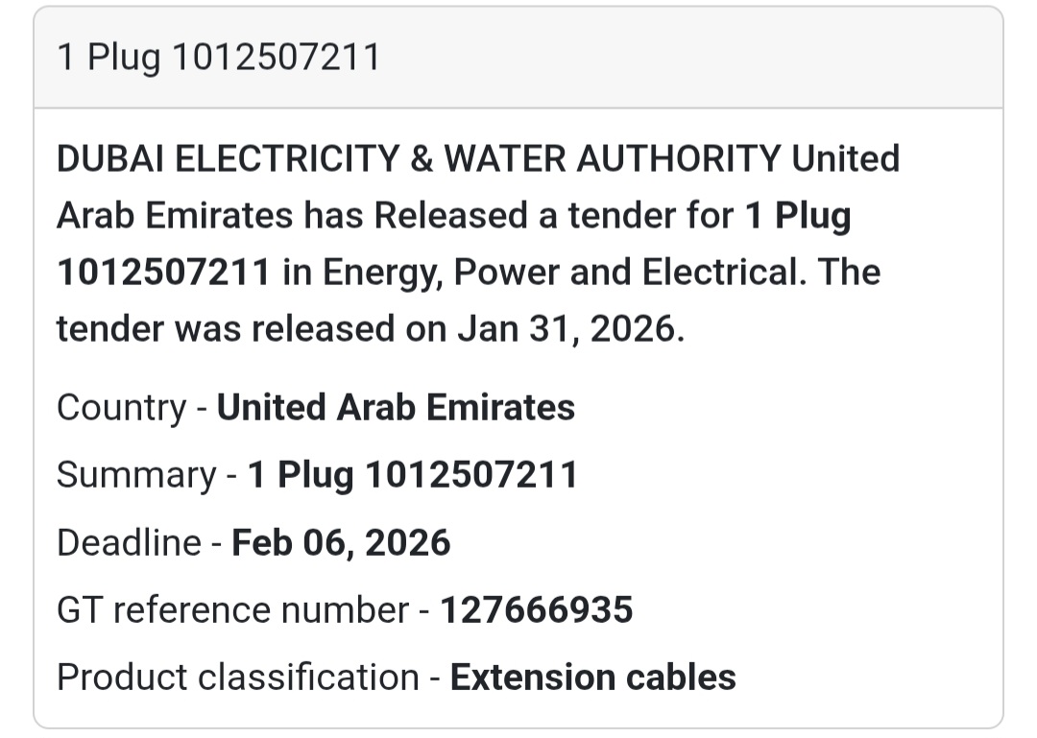Image resolution: width=1037 pixels, height=738 pixels.
Task: Click the bold '1 Plug' text in the description paragraph
Action: tap(799, 216)
